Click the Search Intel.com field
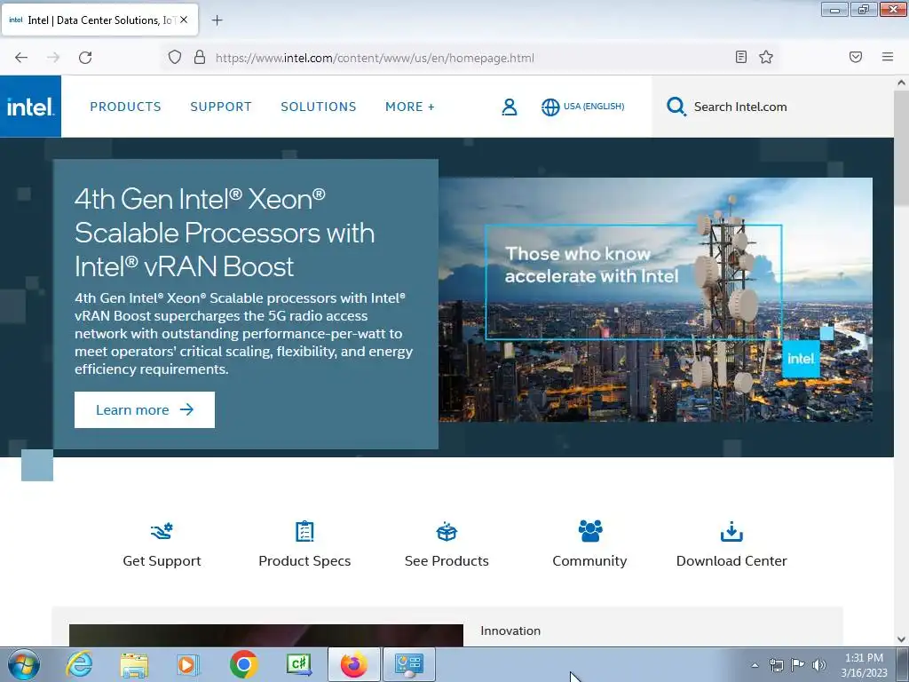909x682 pixels. tap(773, 107)
